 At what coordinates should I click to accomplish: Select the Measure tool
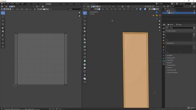click(x=85, y=39)
